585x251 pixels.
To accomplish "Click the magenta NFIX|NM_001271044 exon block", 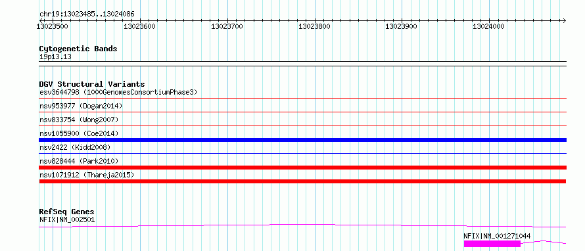I will 492,244.
